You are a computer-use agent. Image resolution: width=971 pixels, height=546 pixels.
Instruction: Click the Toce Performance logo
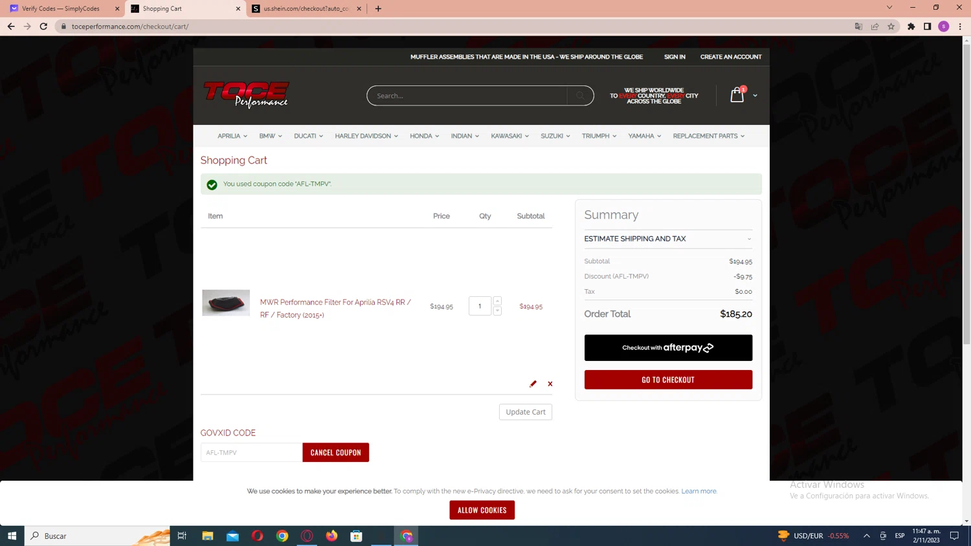click(246, 94)
